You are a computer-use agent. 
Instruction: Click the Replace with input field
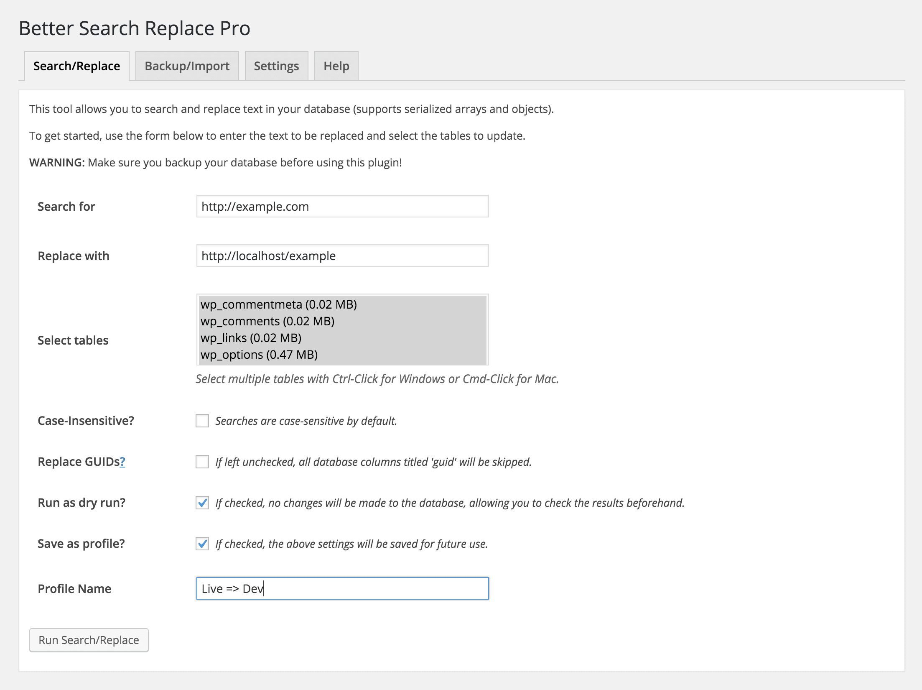click(x=341, y=256)
